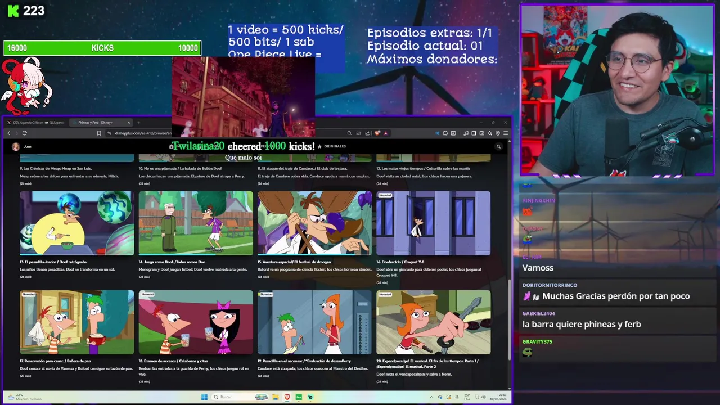720x405 pixels.
Task: Click message 'la barra quiere phineas y ferb'
Action: (582, 324)
